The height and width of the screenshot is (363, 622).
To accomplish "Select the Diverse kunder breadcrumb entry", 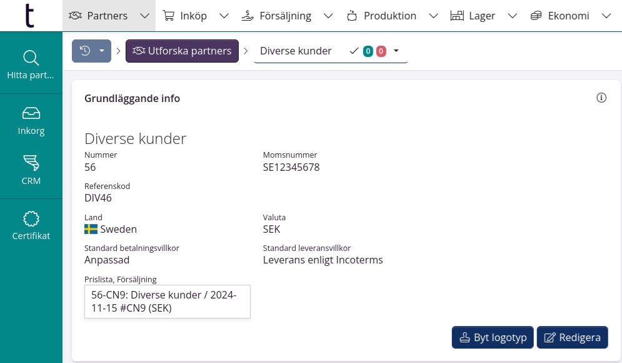I will click(x=296, y=51).
